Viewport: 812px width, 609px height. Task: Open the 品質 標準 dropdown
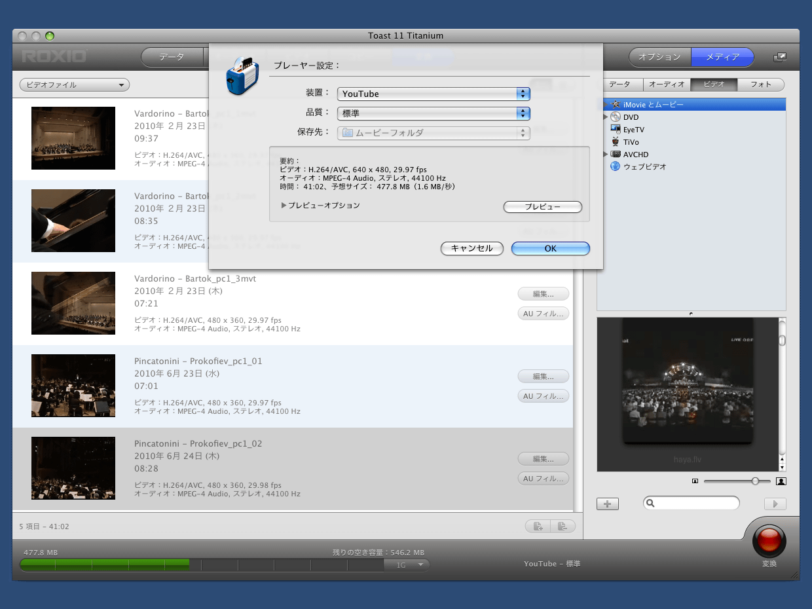[x=434, y=113]
